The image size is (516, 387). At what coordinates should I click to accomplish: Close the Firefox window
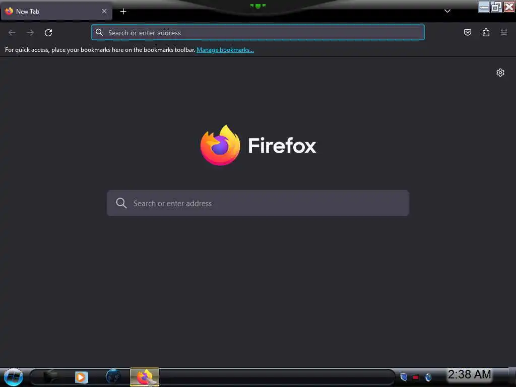click(x=509, y=7)
